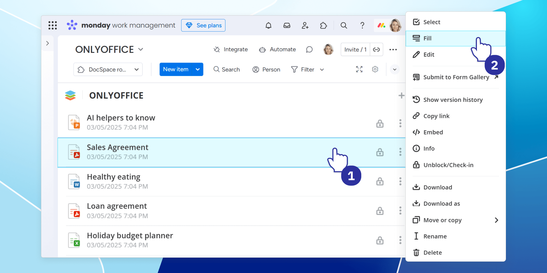The image size is (547, 273).
Task: Click the plus icon next to ONLYOFFICE
Action: click(x=401, y=96)
